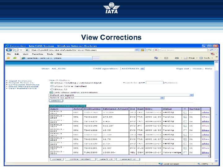Tick the checkbox for the Acknowledge status row
223x167 pixels.
[x=185, y=152]
